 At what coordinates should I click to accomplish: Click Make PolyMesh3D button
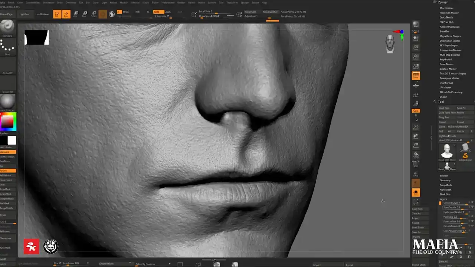pos(458,126)
